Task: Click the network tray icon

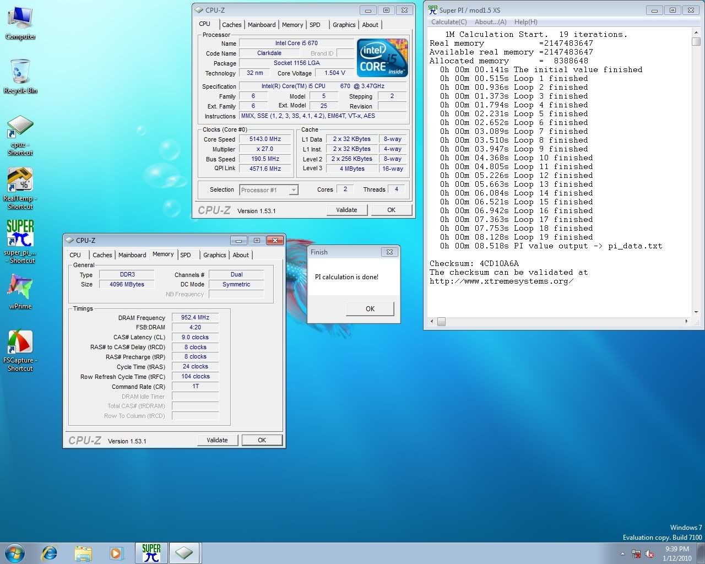Action: click(636, 554)
